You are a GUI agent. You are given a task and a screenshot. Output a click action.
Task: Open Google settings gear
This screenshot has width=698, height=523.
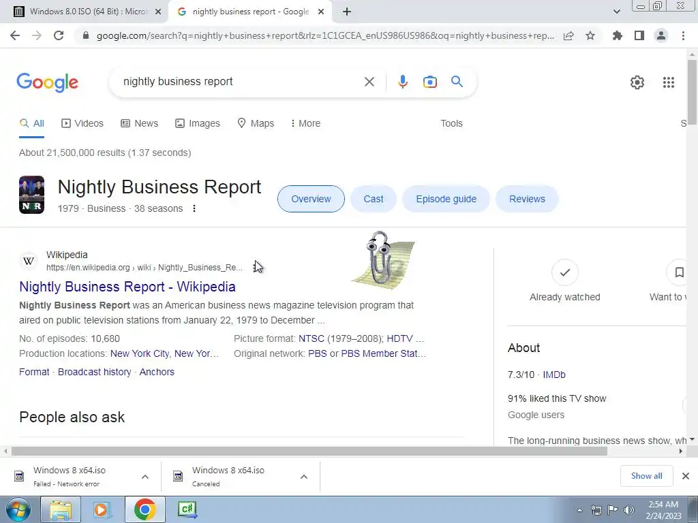point(637,82)
